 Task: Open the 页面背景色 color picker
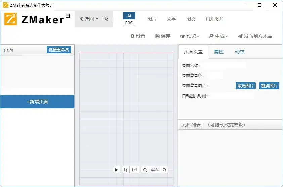click(x=215, y=76)
